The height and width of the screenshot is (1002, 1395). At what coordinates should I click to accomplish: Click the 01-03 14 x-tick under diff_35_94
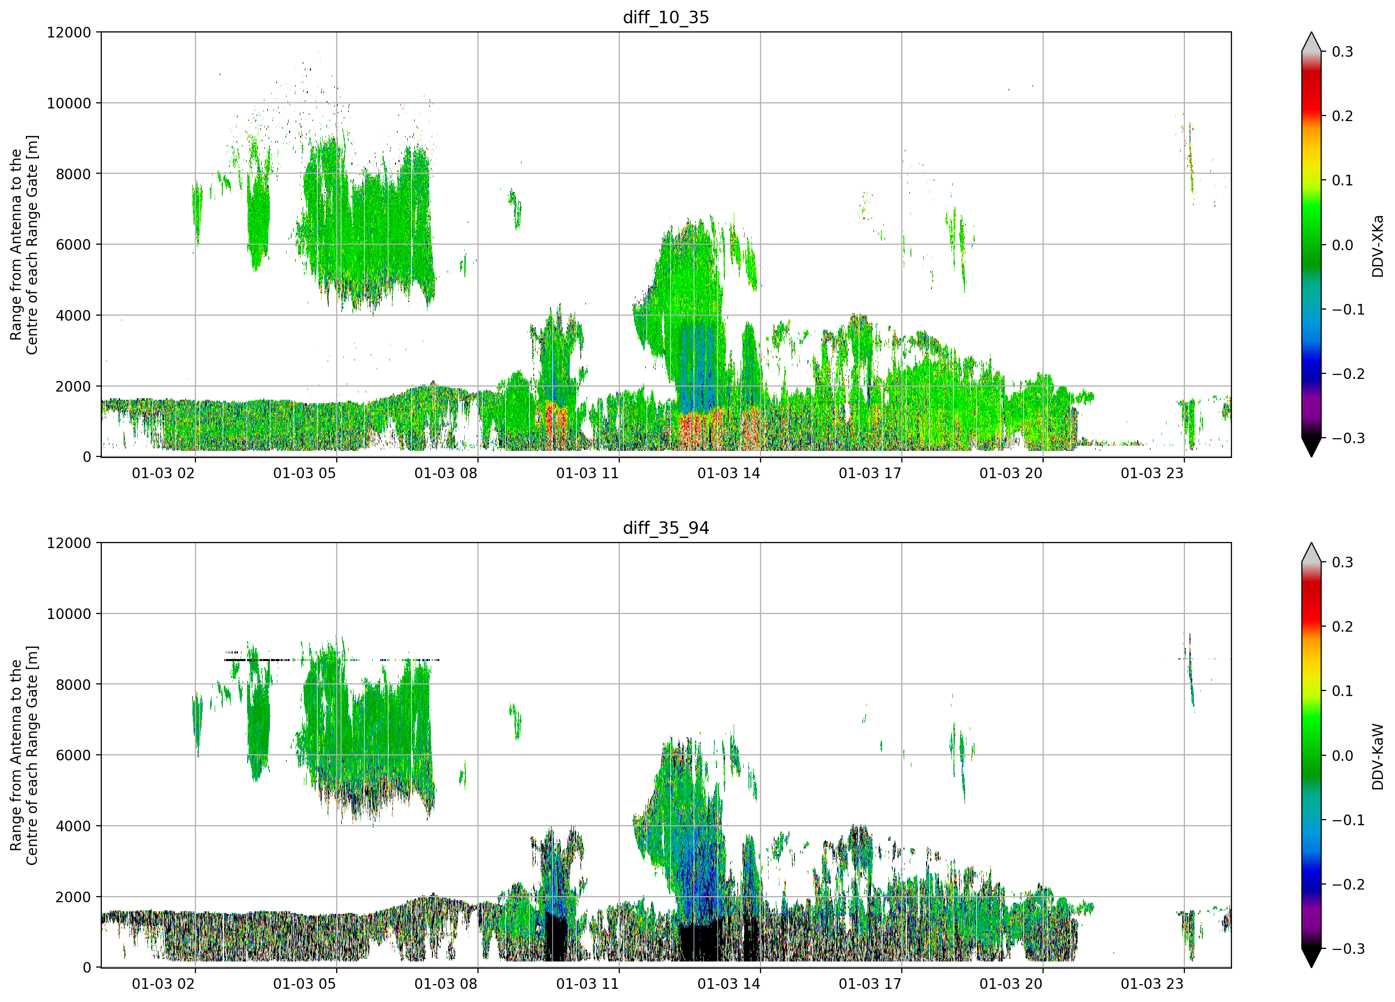(x=729, y=984)
